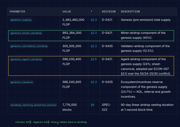
Task: Click the 'Ecosystem/incentives reserve' description
Action: tap(146, 89)
